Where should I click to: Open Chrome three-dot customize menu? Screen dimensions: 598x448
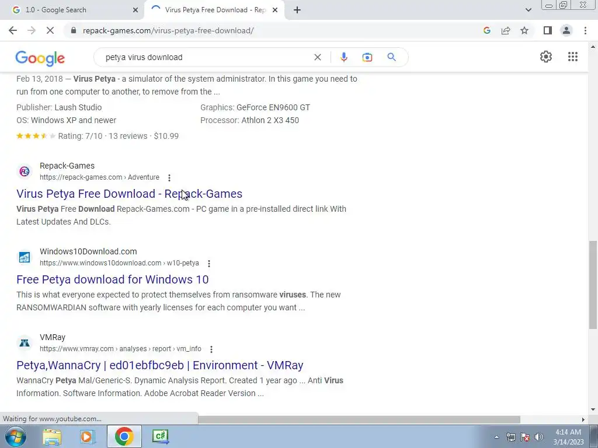[585, 30]
